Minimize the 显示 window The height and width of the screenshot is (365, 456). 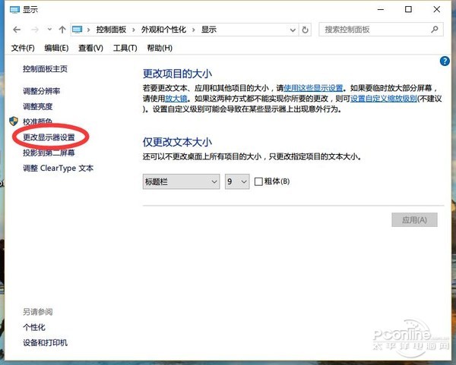pos(381,10)
